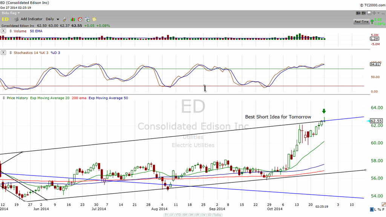Select the 'Best Short Idea for Tomorrow' annotation

click(278, 117)
